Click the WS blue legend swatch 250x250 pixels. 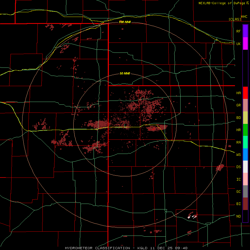tap(245, 154)
